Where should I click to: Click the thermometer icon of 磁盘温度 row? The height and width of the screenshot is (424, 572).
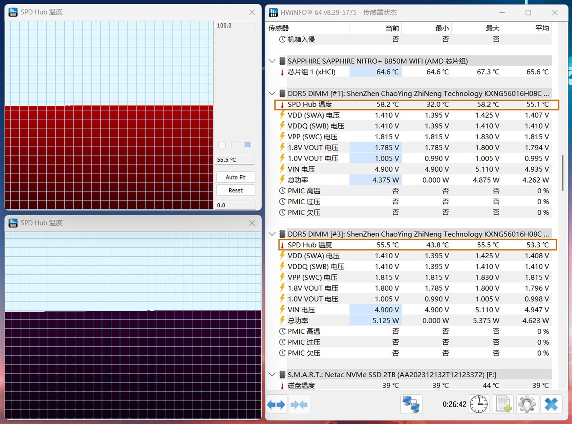pos(282,385)
